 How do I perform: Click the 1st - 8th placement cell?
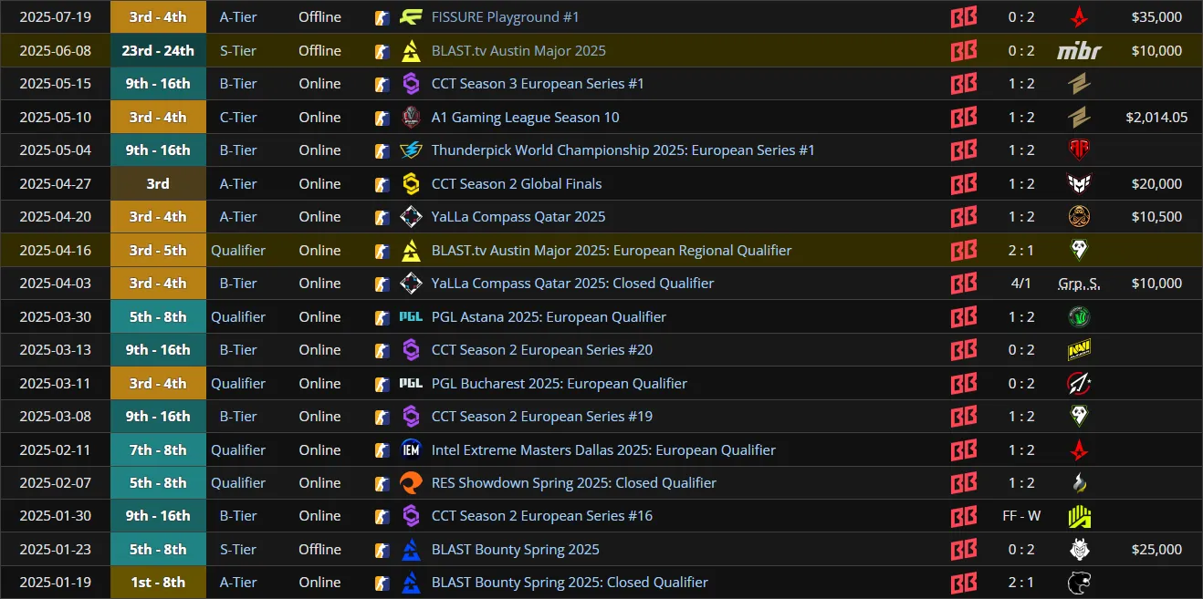(x=158, y=583)
